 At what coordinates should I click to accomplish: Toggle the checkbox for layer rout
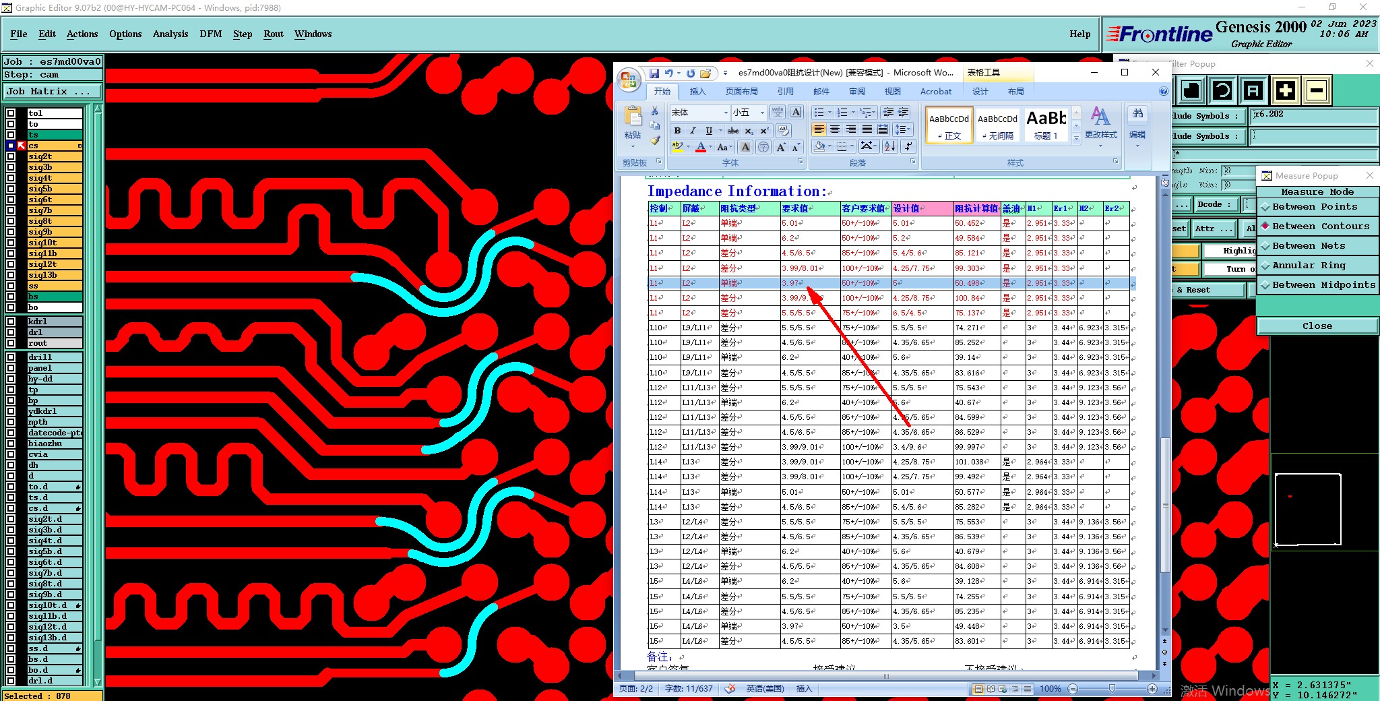[11, 343]
